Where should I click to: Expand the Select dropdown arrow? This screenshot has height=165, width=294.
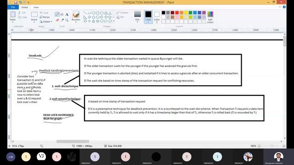tap(34, 22)
